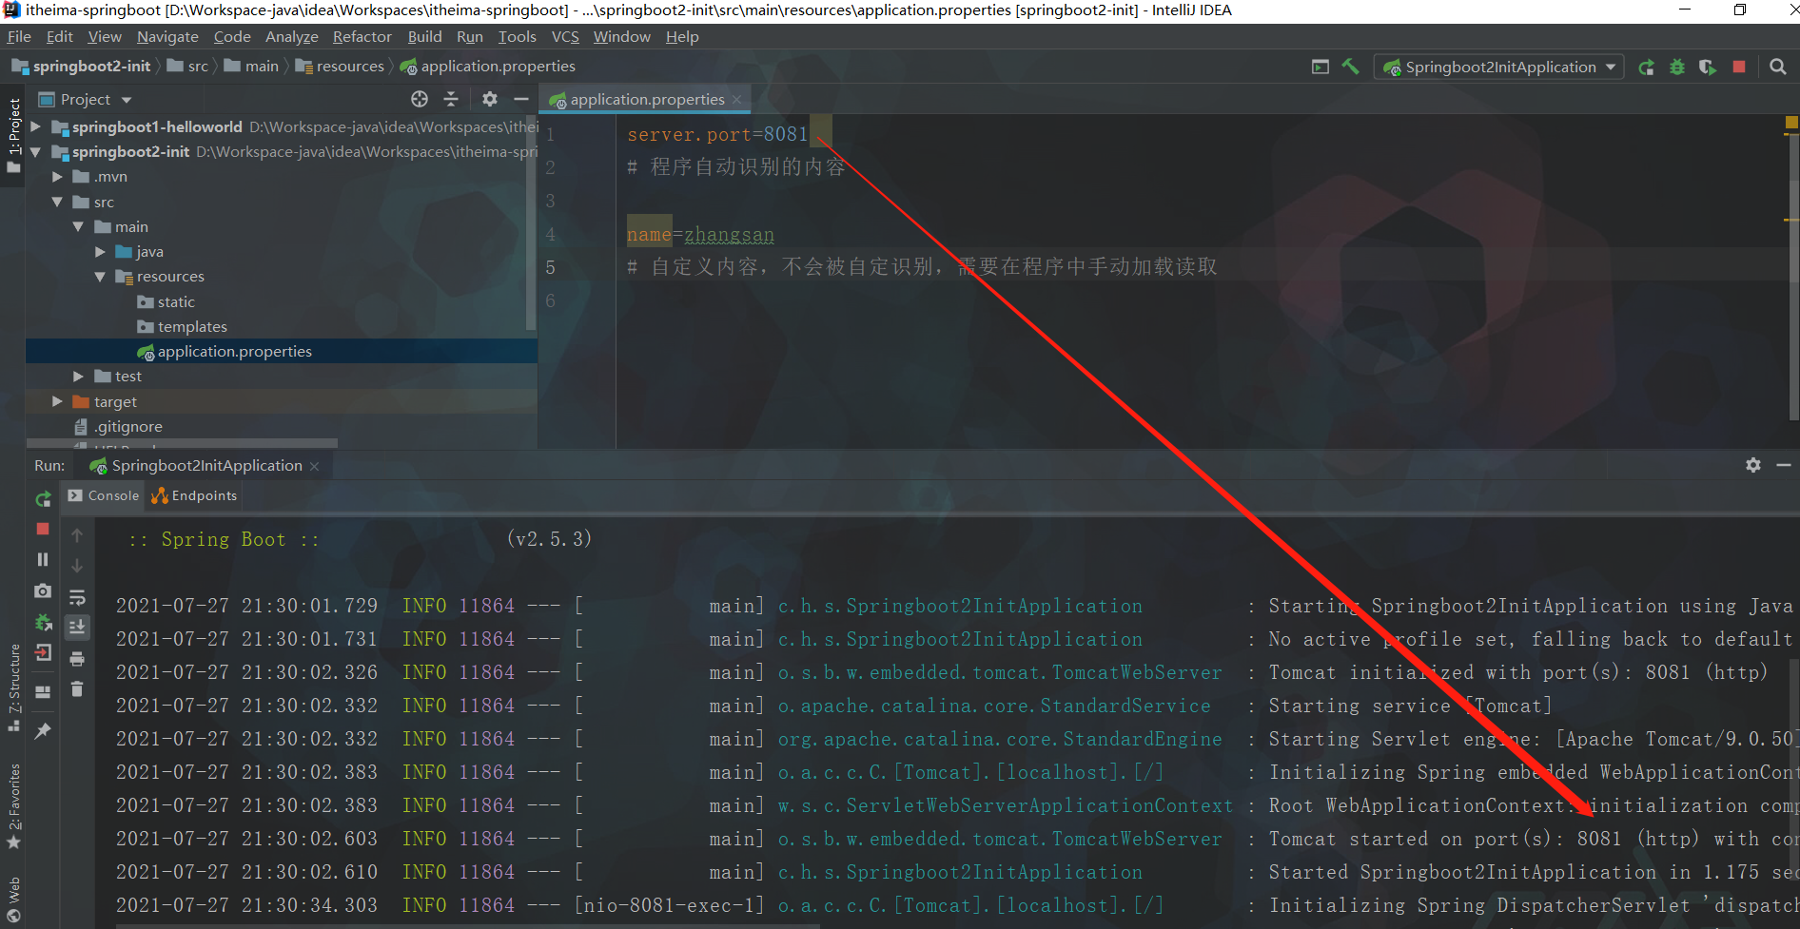The height and width of the screenshot is (929, 1800).
Task: Switch to the Endpoints tab
Action: [x=194, y=495]
